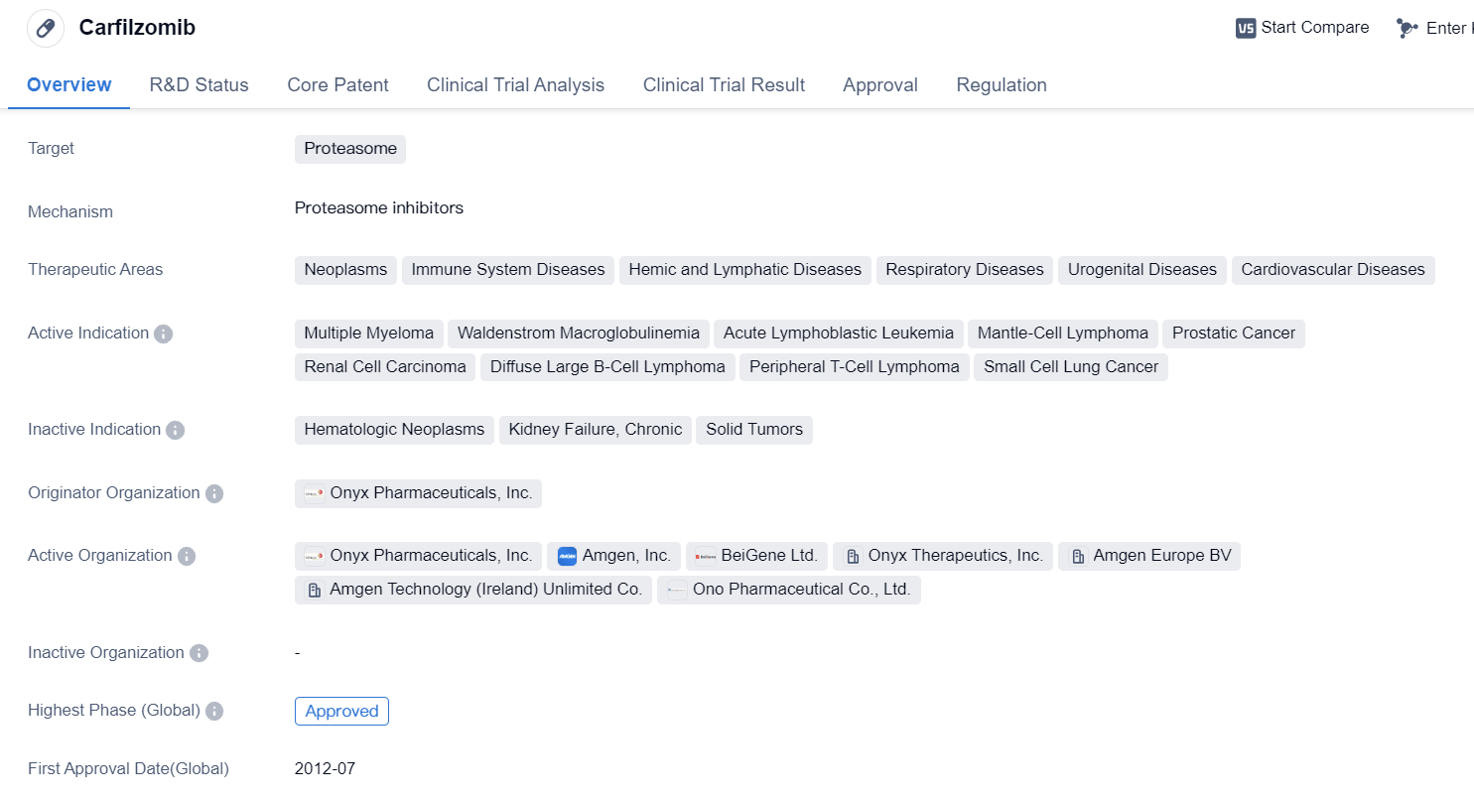Viewport: 1474px width, 801px height.
Task: Click info icon next to Inactive Indication
Action: coord(175,430)
